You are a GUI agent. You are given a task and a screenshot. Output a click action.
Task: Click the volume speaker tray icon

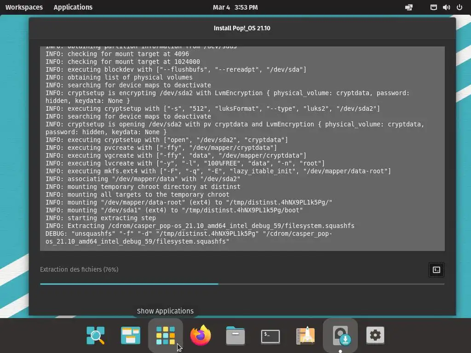point(446,7)
